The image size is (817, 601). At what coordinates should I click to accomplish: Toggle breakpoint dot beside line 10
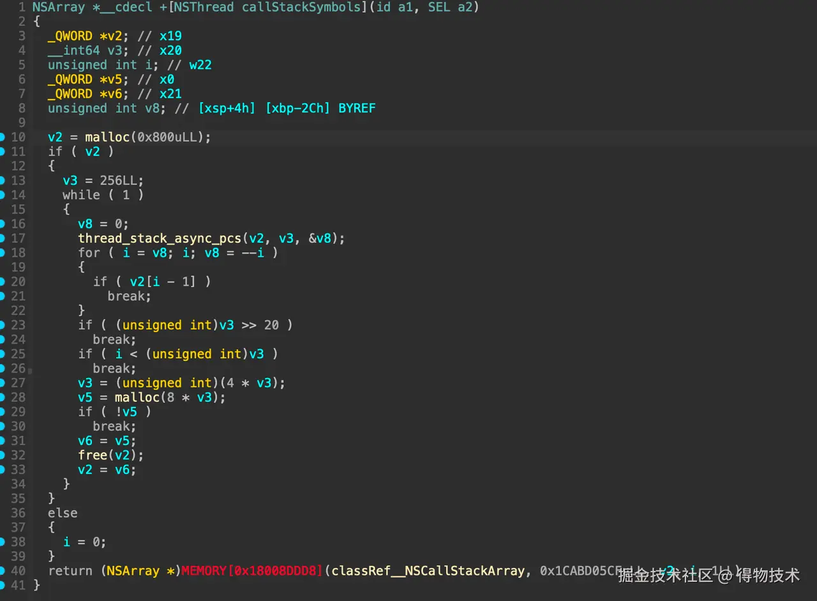pos(3,137)
